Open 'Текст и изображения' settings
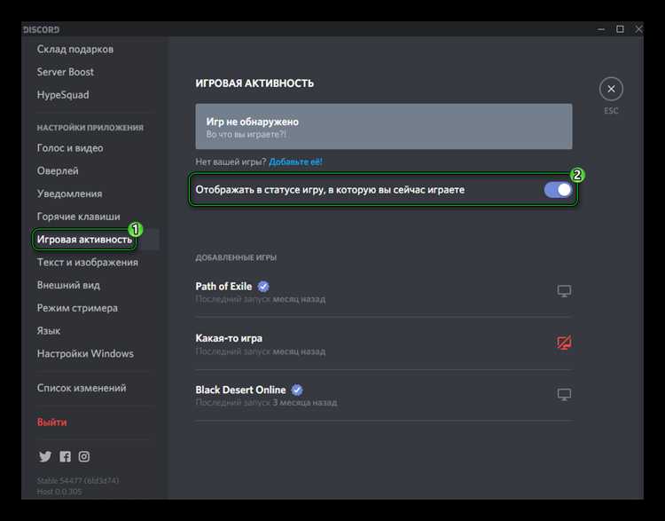The width and height of the screenshot is (665, 521). click(88, 263)
